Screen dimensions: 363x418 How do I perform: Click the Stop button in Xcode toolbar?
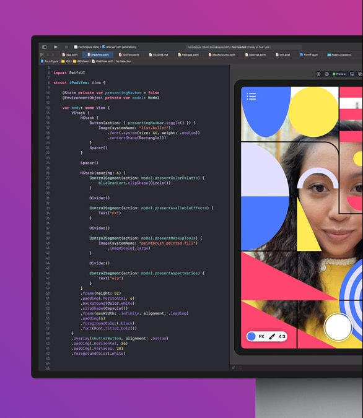click(x=66, y=47)
